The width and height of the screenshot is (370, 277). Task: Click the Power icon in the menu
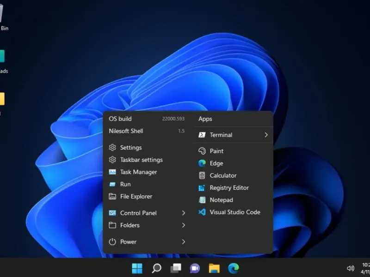pos(112,241)
